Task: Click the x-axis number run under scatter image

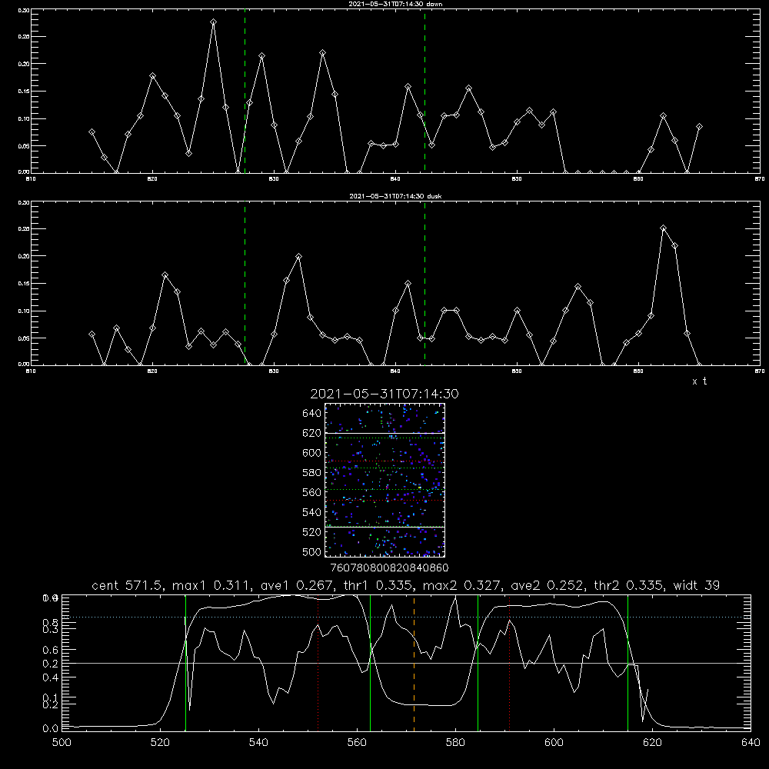Action: point(389,568)
